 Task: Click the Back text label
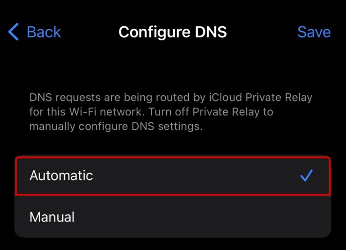(x=44, y=32)
